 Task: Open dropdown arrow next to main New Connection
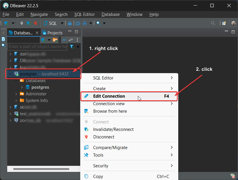13,23
